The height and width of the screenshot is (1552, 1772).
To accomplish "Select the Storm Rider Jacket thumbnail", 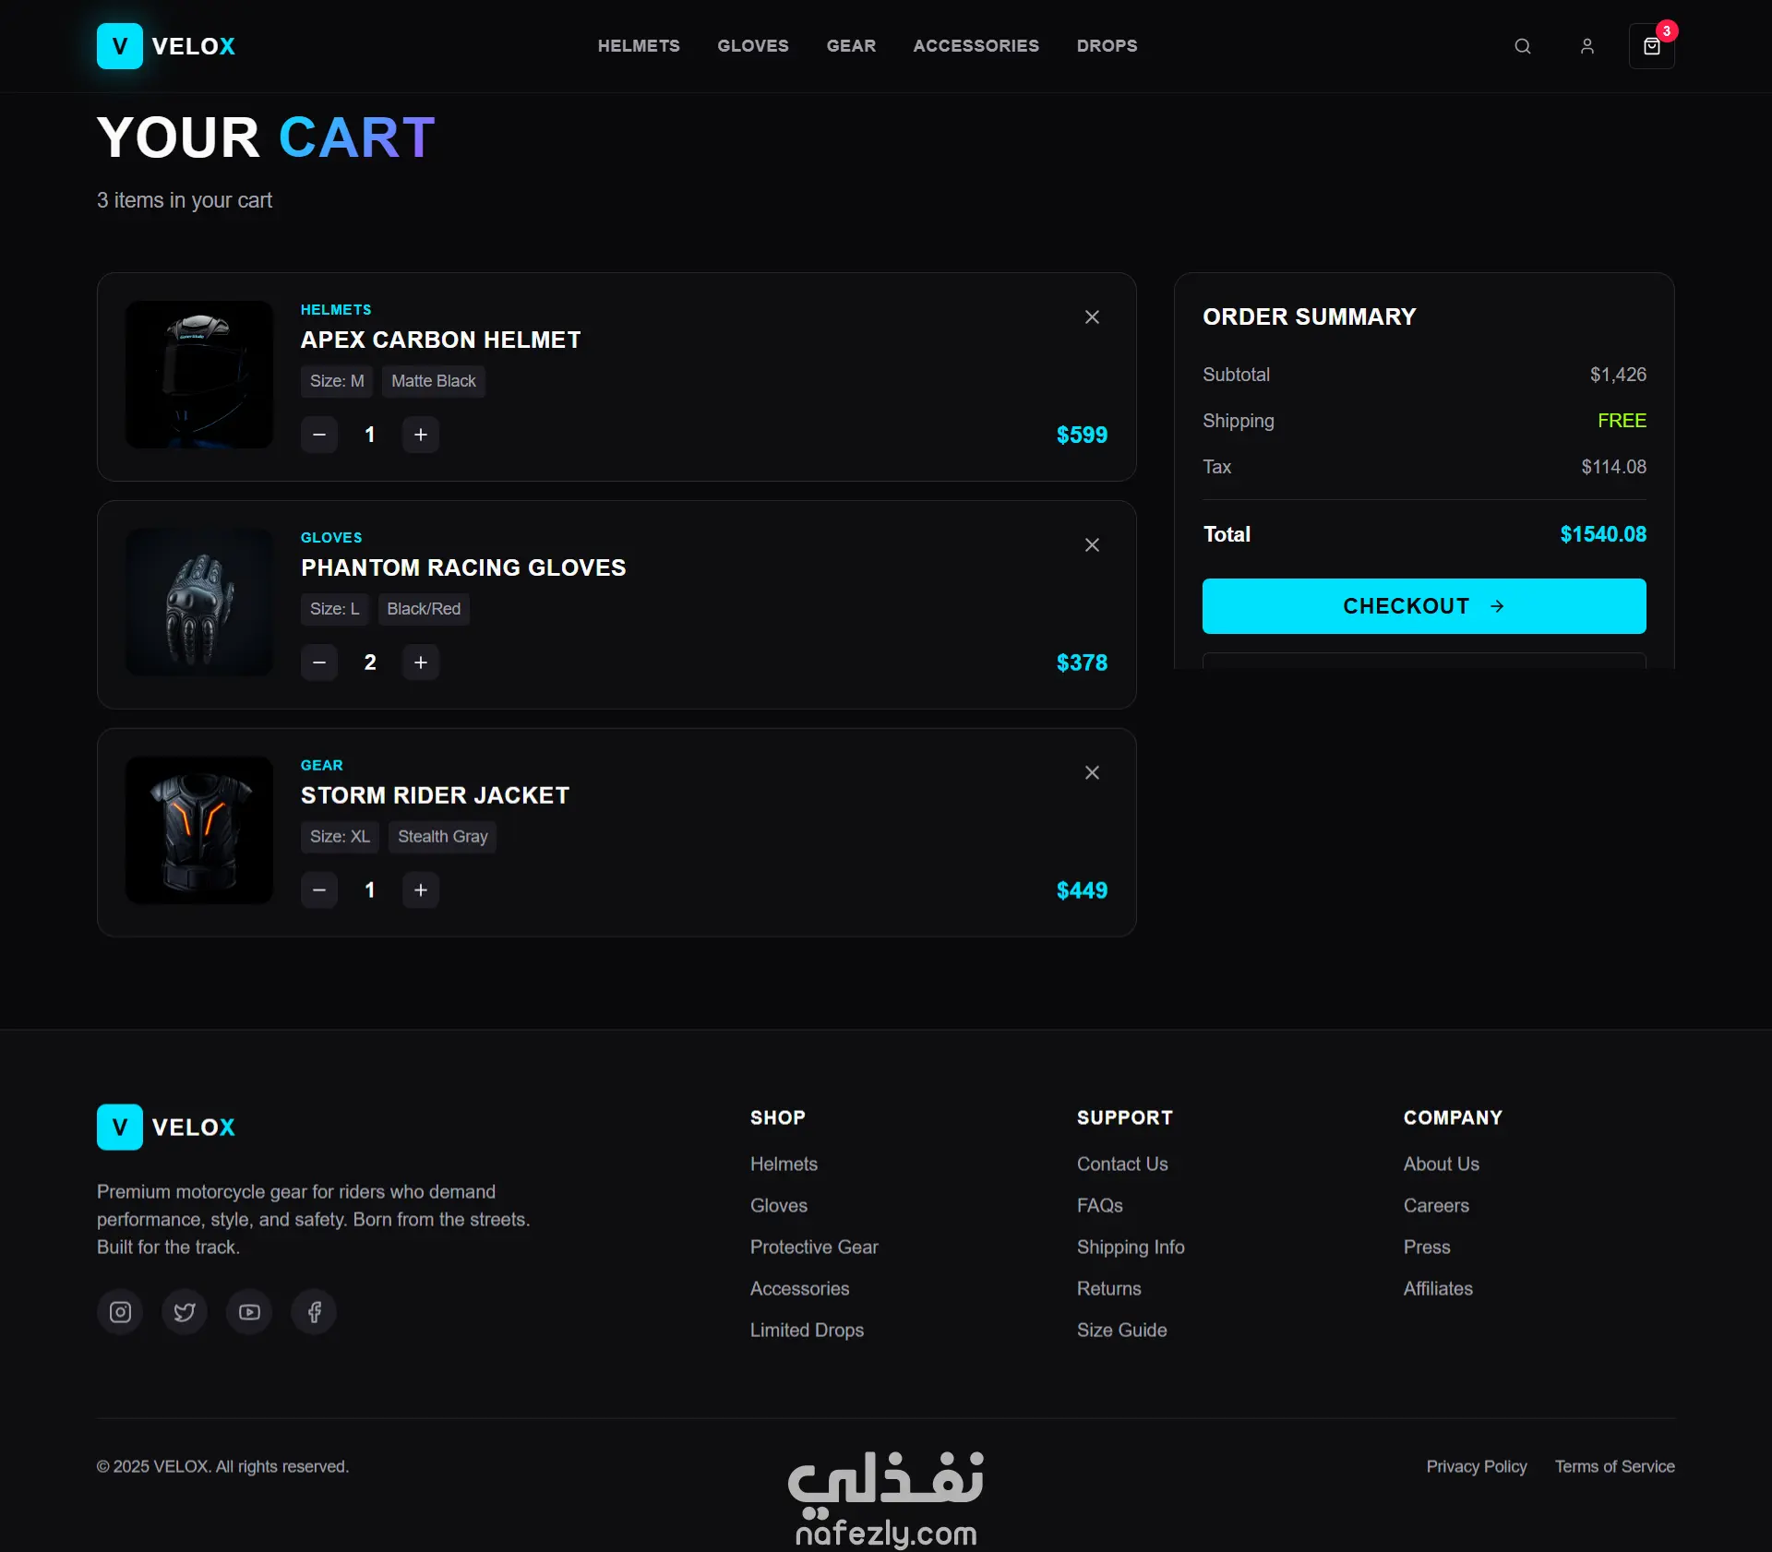I will (199, 830).
